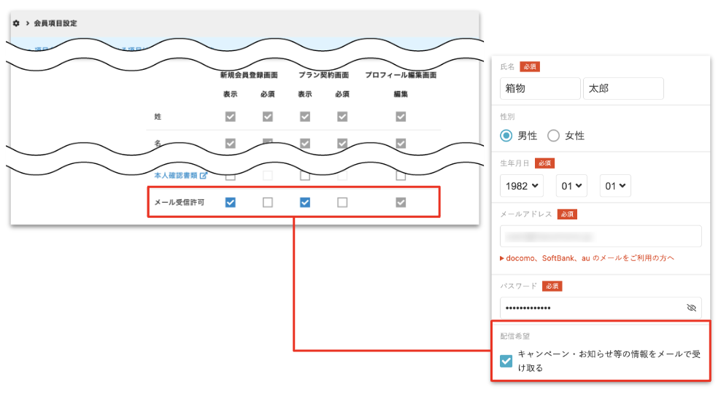Click the external link icon beside 本人確認書類
Image resolution: width=721 pixels, height=401 pixels.
[x=204, y=176]
